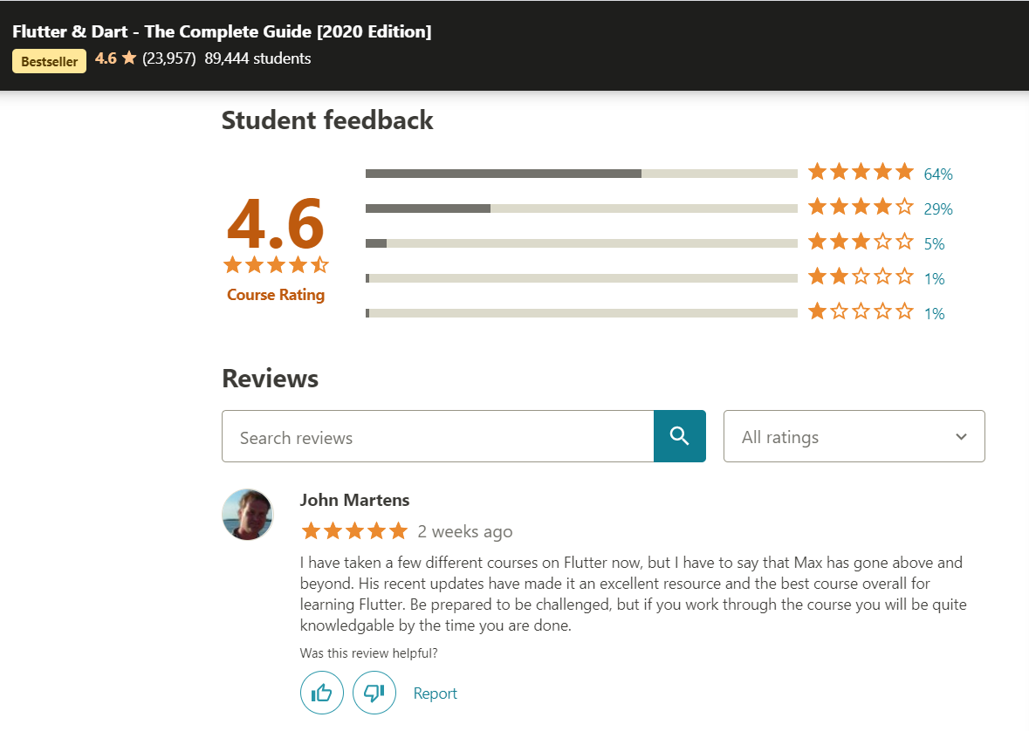Click the 64% five-star percentage link
Viewport: 1029px width, 731px height.
click(937, 172)
